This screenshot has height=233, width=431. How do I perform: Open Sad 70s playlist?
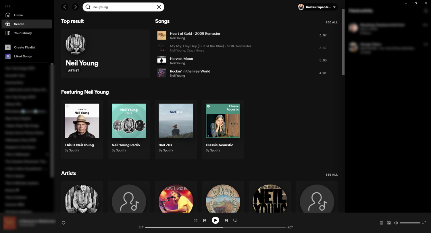[x=176, y=129]
